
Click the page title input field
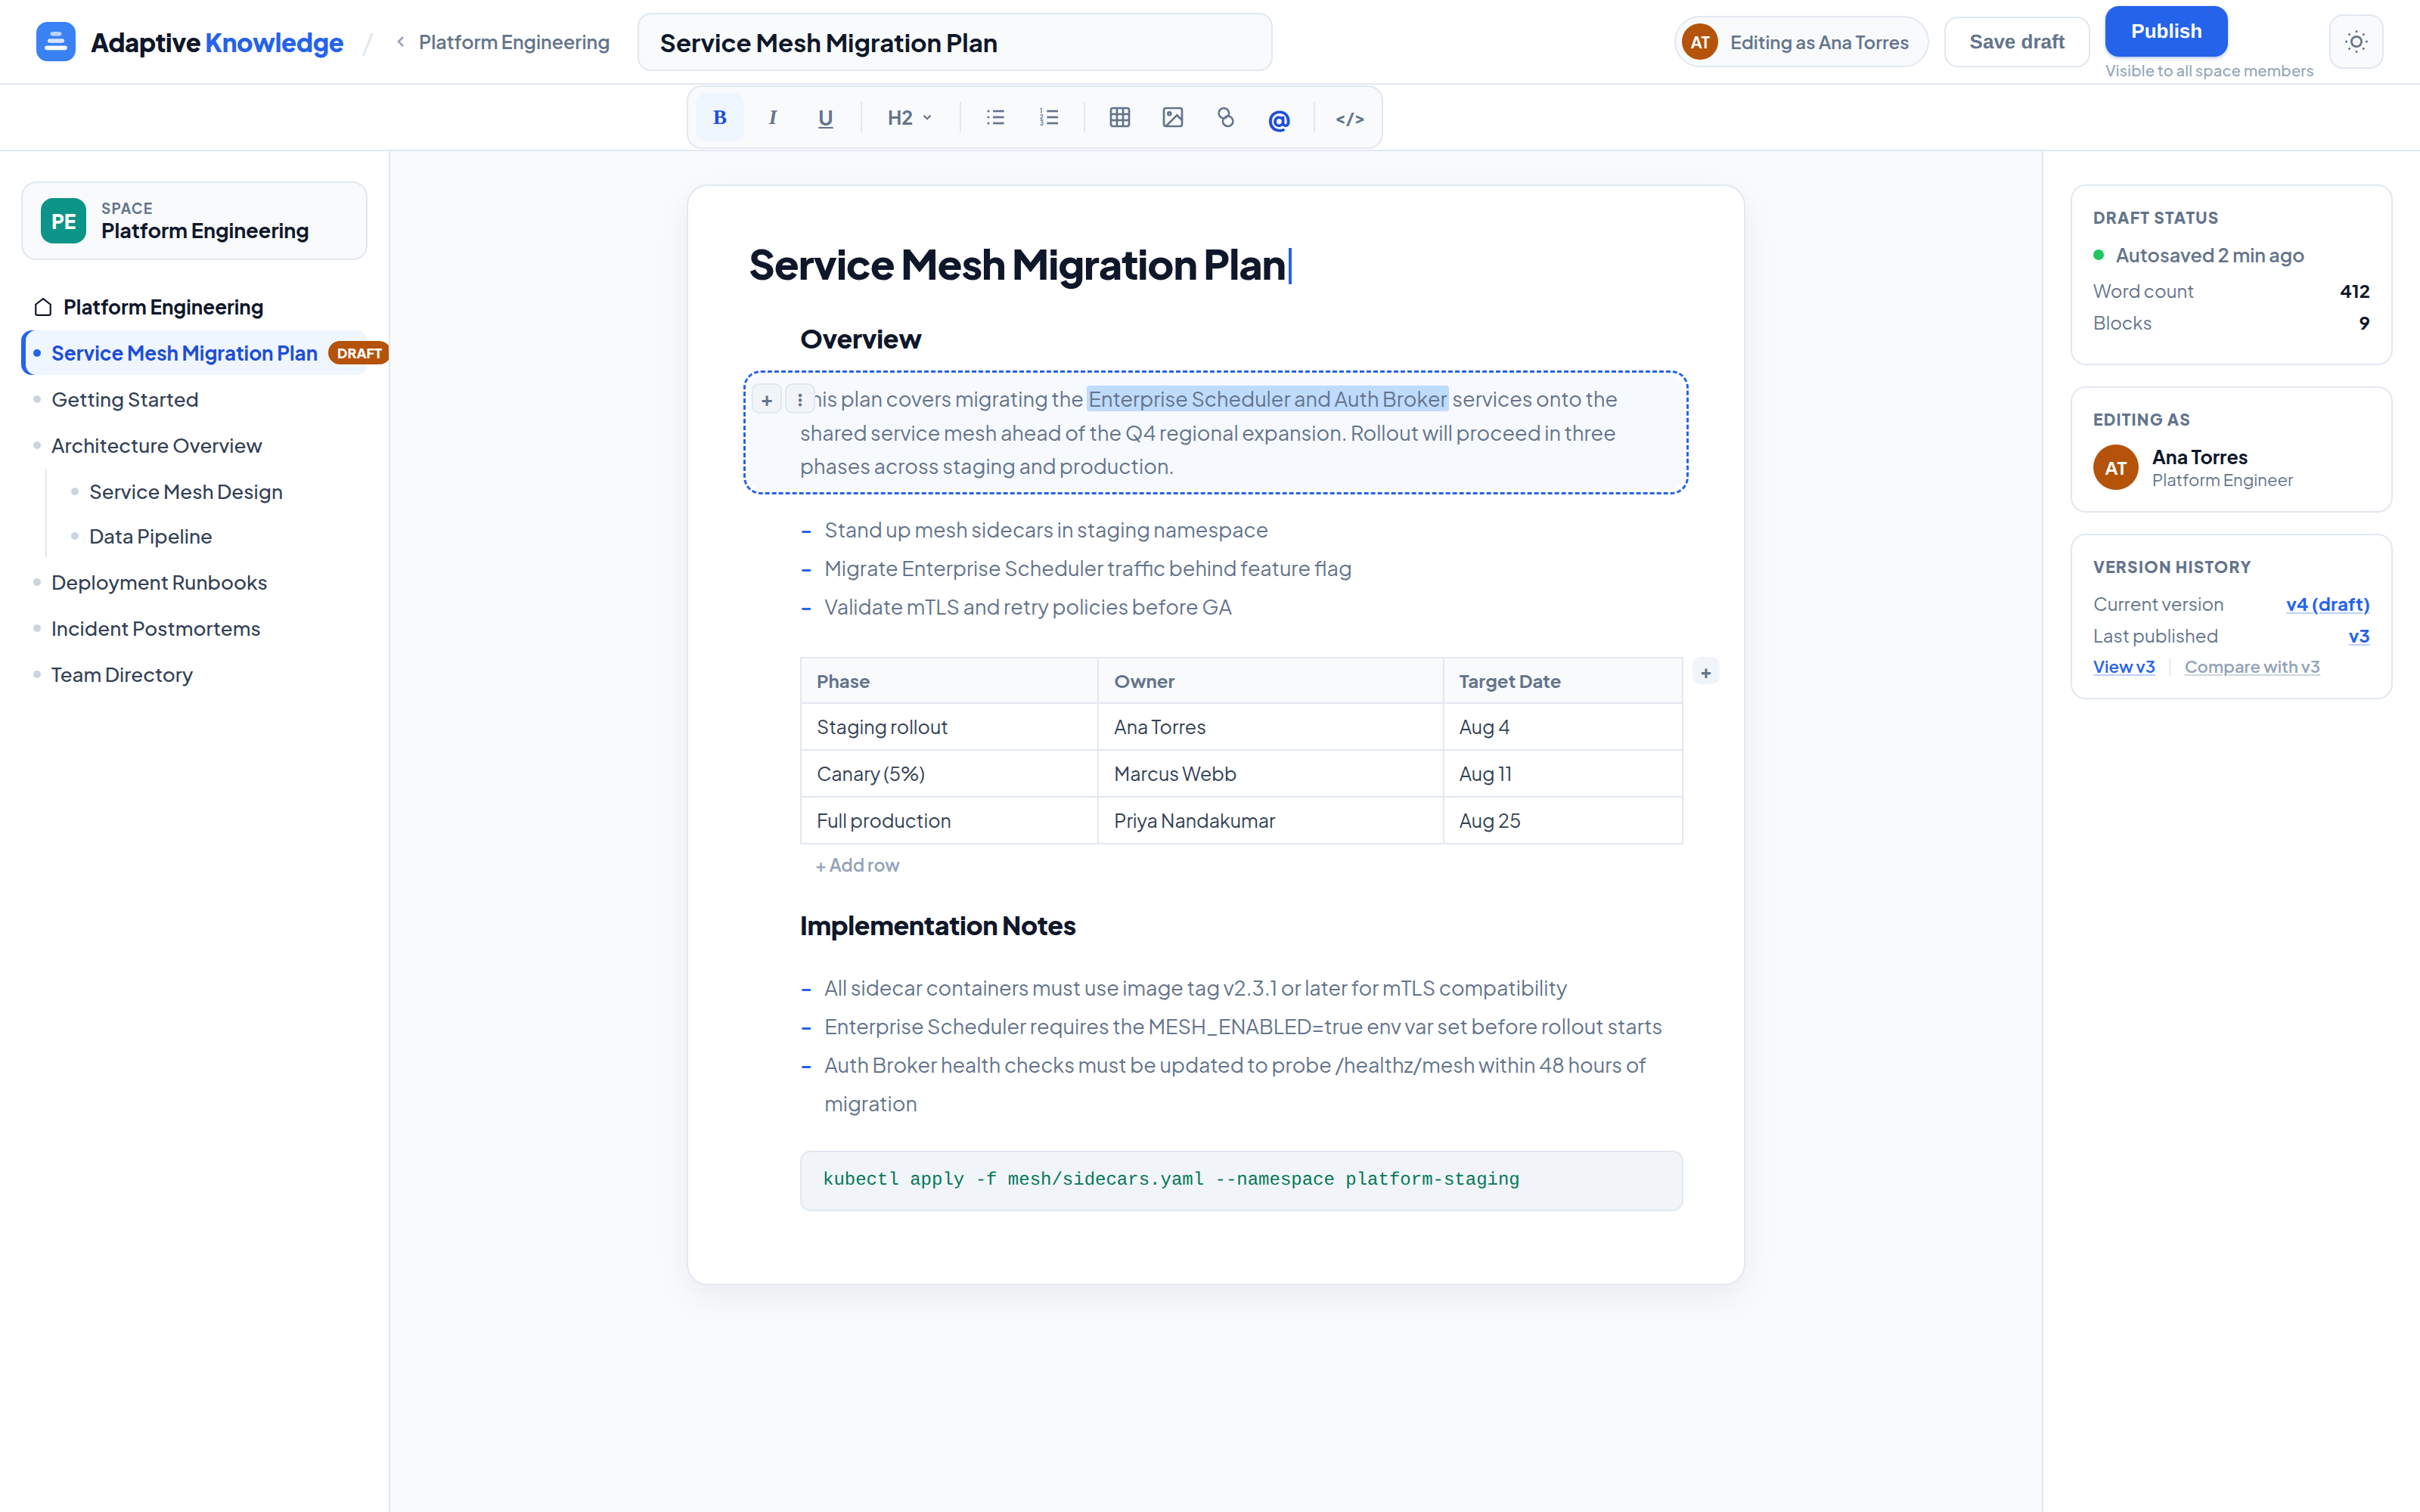coord(954,42)
